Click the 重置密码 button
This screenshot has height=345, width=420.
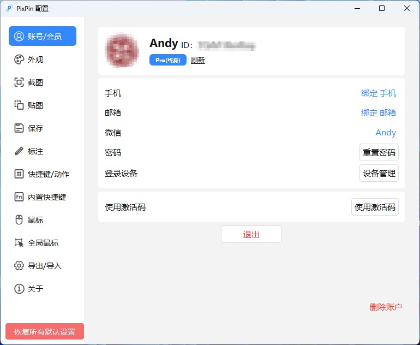tap(379, 152)
